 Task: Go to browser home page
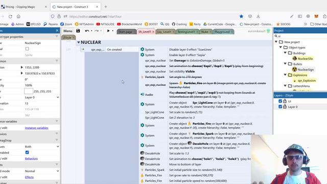tap(18, 16)
